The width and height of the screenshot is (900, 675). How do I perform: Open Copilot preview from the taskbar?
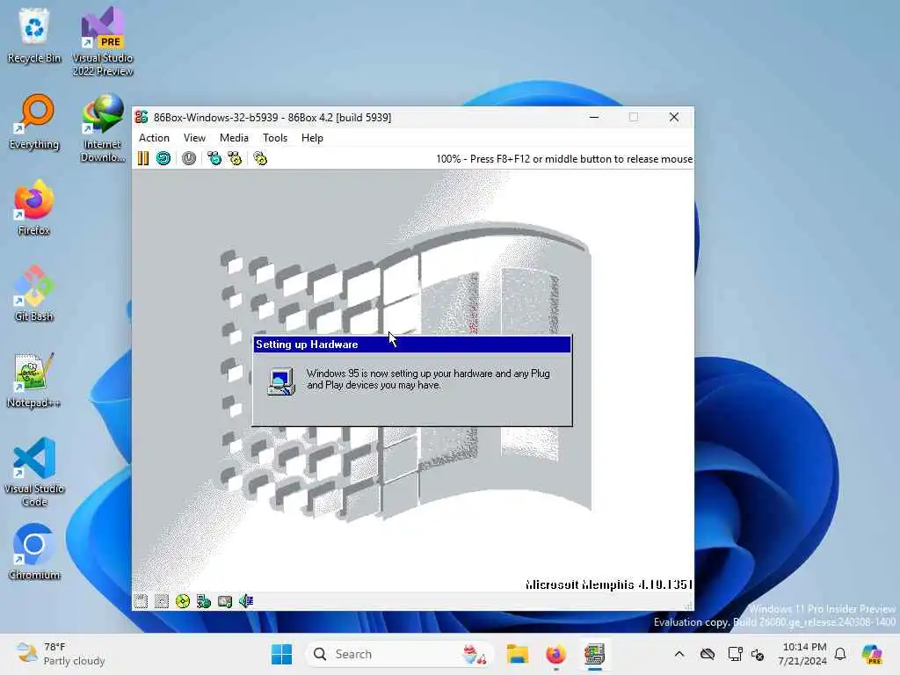[873, 654]
